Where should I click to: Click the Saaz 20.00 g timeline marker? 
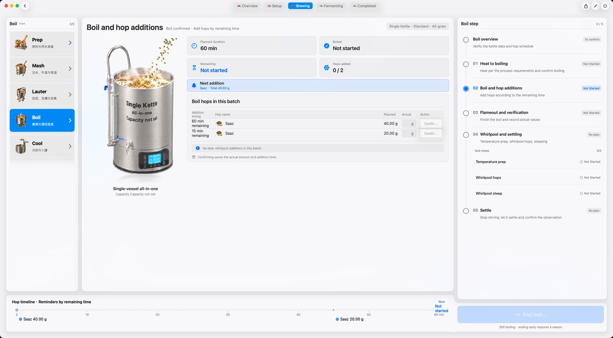pos(350,319)
